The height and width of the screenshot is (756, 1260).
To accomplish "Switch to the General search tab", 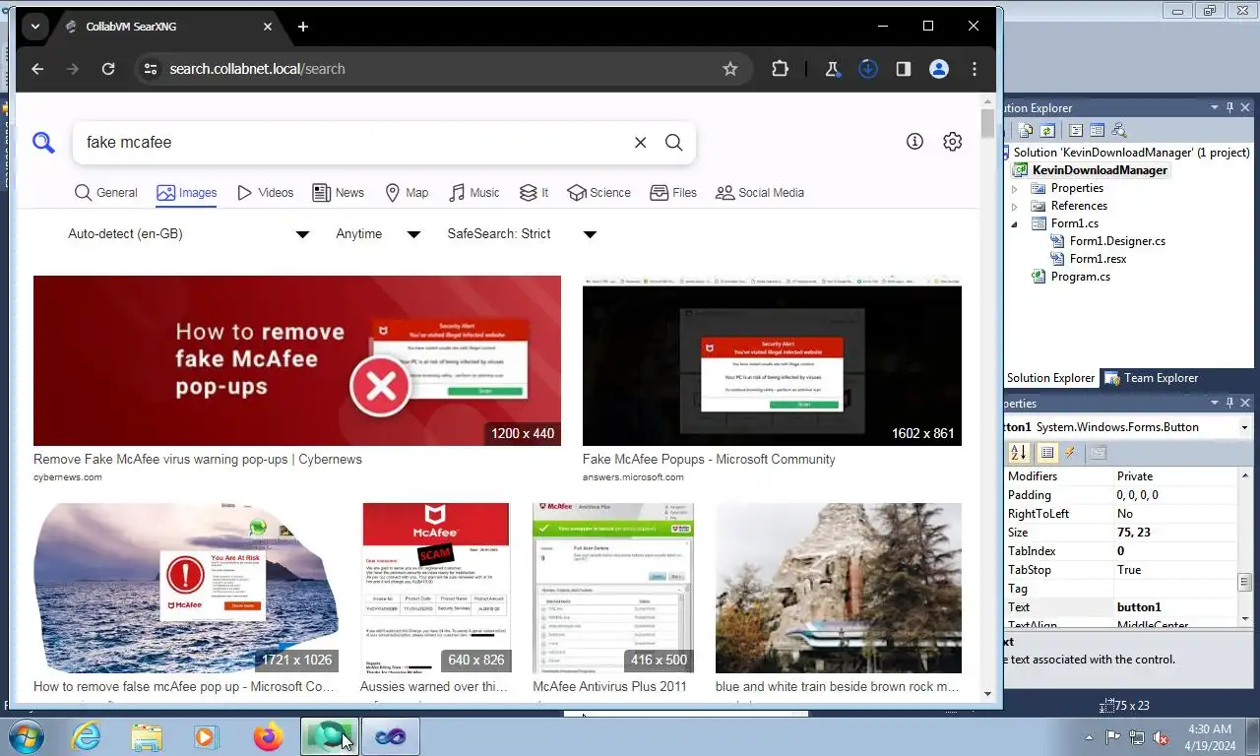I will tap(106, 193).
